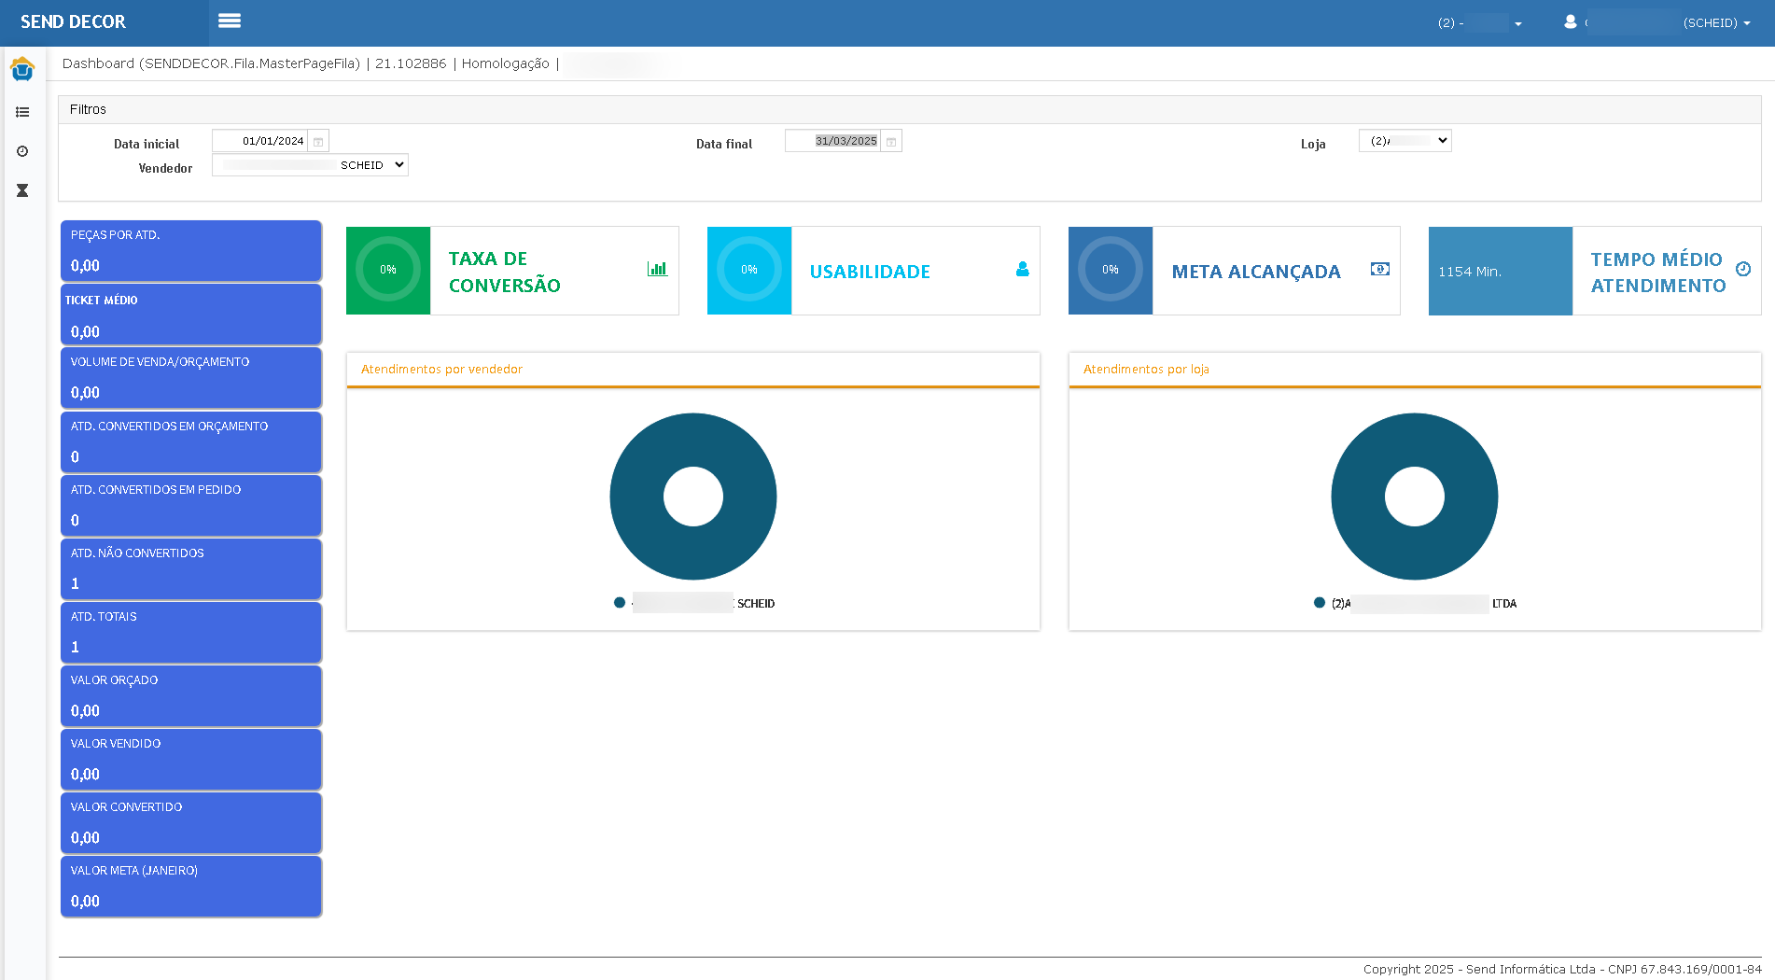The height and width of the screenshot is (980, 1775).
Task: Click the money icon in Meta Alcançada card
Action: [1380, 269]
